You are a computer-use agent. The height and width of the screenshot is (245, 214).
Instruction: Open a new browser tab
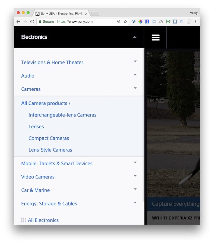pos(95,14)
